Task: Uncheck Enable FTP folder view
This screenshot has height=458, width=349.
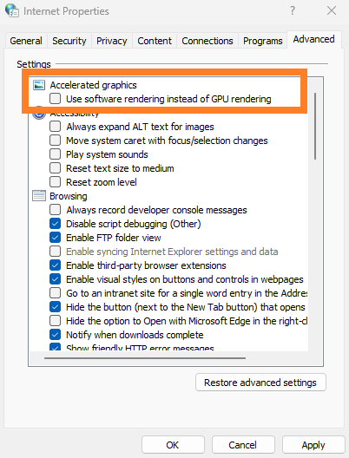Action: (56, 238)
